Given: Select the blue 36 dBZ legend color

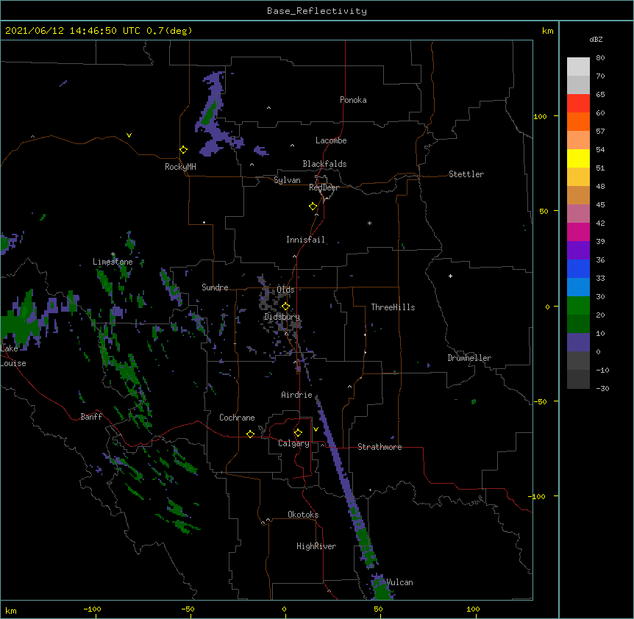Looking at the screenshot, I should [578, 268].
